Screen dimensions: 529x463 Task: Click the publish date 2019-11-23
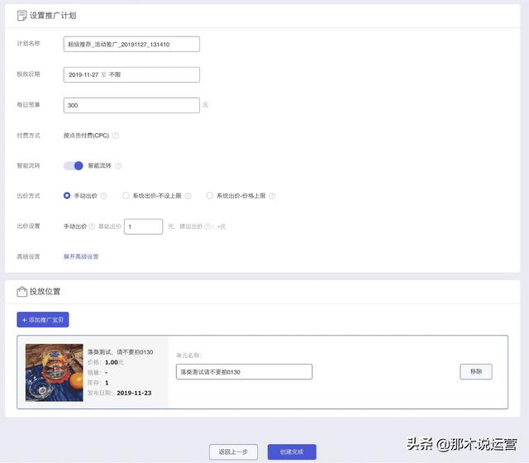[134, 393]
